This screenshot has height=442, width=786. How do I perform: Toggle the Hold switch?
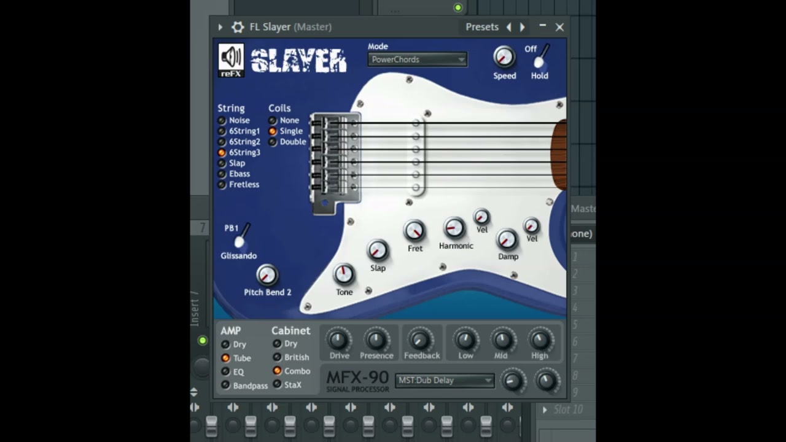point(540,56)
